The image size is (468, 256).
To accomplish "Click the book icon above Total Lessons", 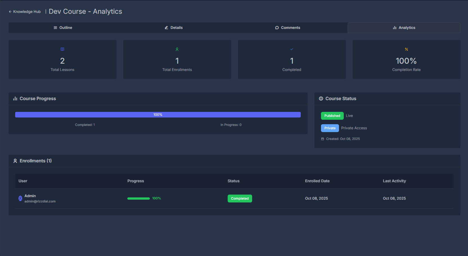I will click(x=62, y=49).
